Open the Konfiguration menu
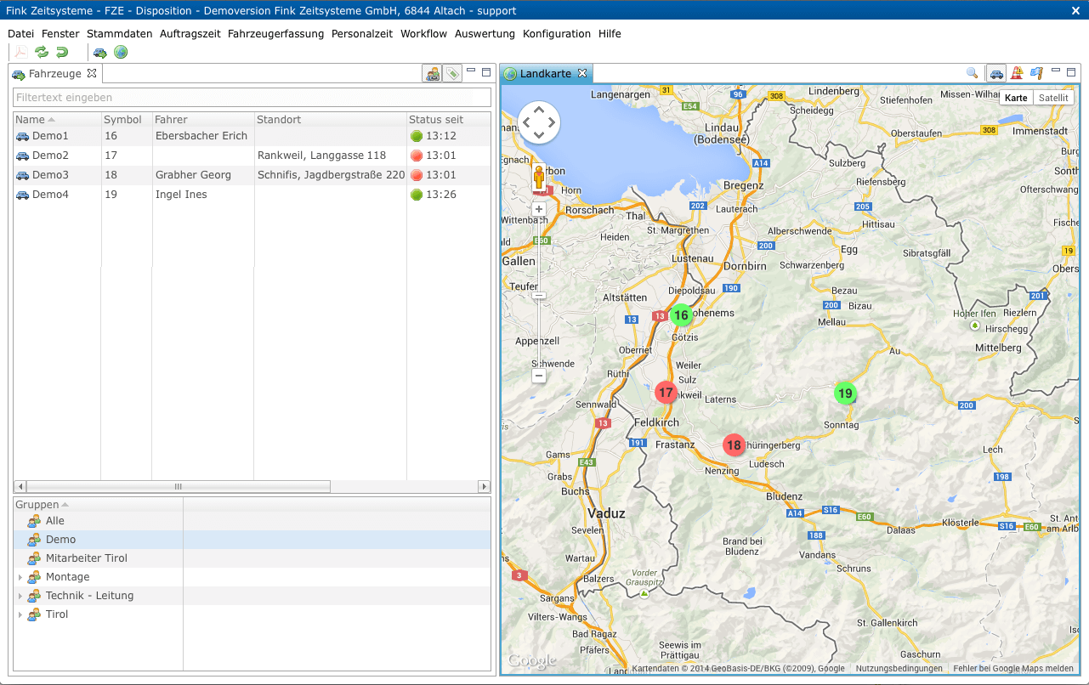Image resolution: width=1089 pixels, height=685 pixels. coord(557,34)
